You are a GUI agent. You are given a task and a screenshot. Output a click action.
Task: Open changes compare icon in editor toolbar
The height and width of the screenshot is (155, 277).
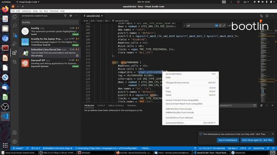coord(261,16)
